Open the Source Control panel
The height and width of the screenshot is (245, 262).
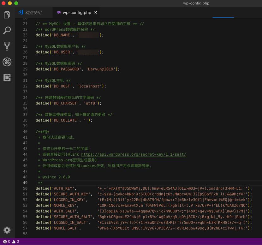pos(7,46)
